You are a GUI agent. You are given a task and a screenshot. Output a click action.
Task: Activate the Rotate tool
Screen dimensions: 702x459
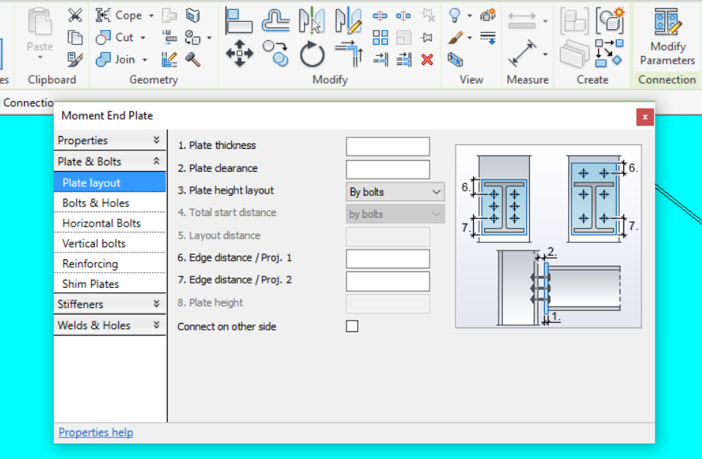tap(311, 54)
